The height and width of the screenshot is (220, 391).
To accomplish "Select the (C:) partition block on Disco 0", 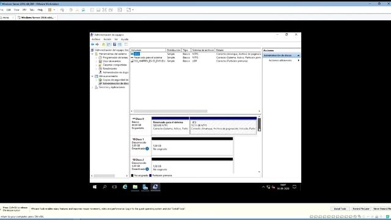I will pos(223,125).
